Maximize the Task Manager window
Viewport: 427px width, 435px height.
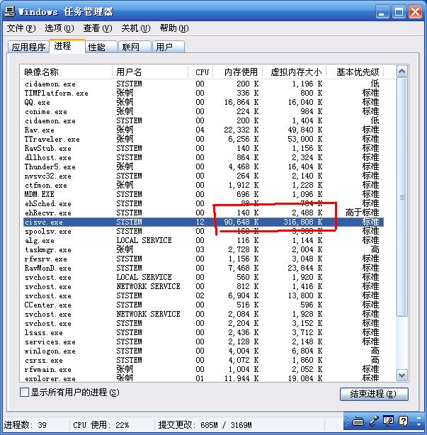(x=399, y=12)
